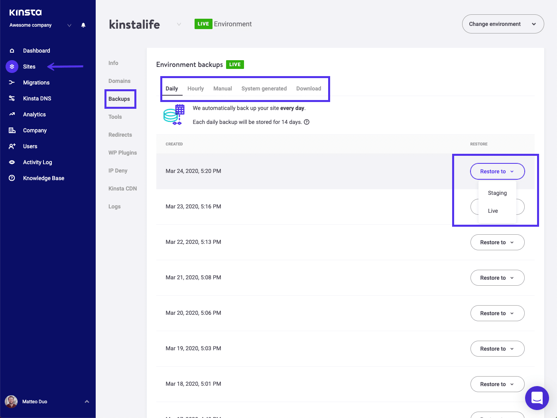Select the Sites icon in the sidebar
557x418 pixels.
tap(12, 66)
